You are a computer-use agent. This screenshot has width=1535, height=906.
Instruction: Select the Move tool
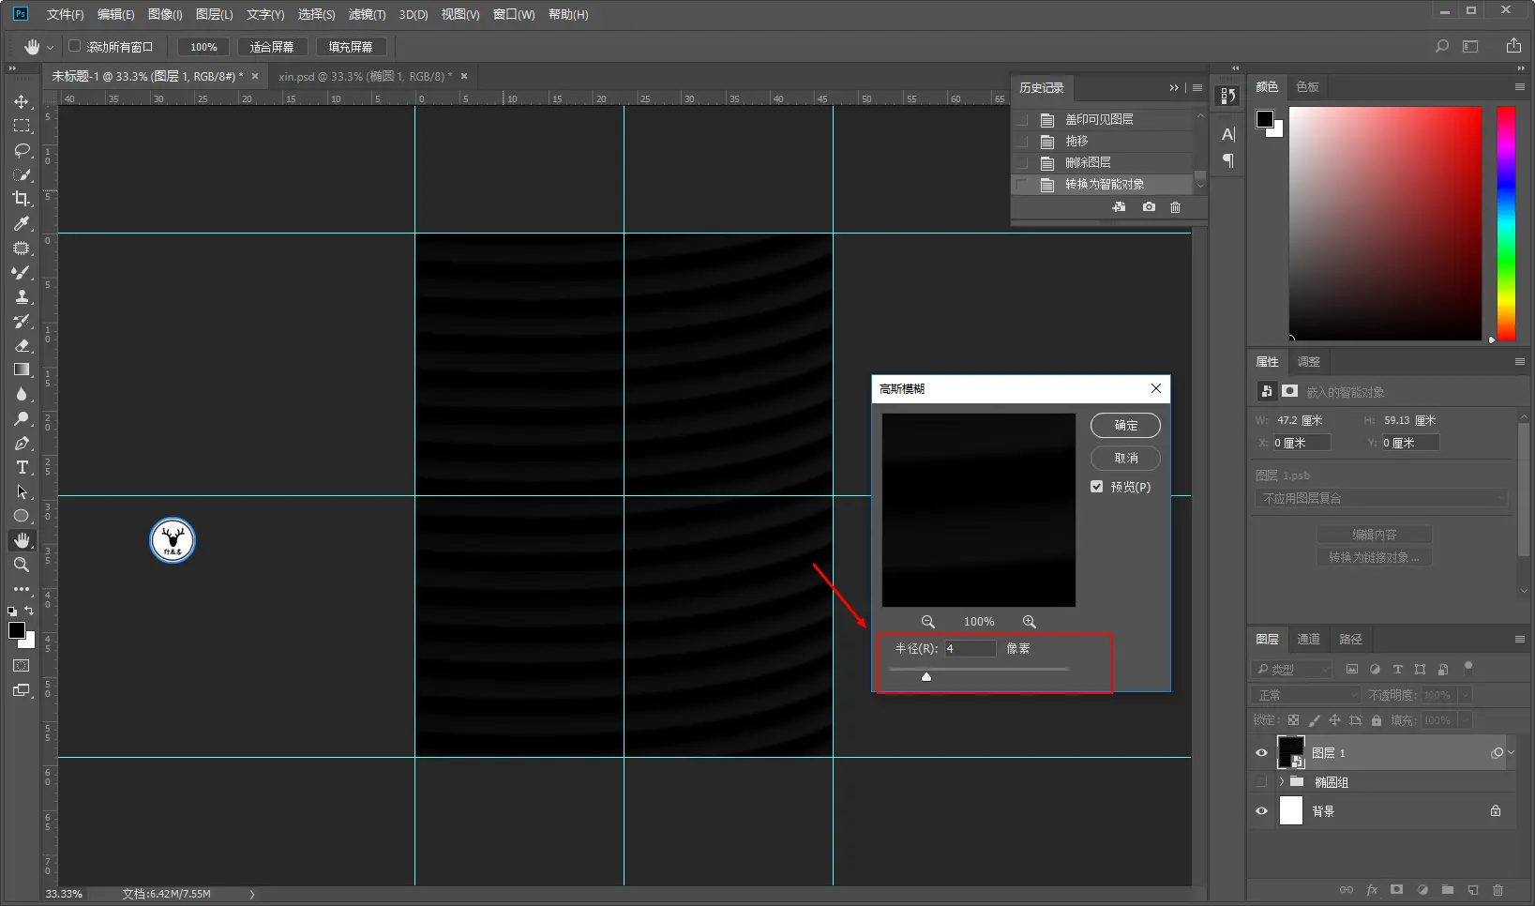(22, 101)
